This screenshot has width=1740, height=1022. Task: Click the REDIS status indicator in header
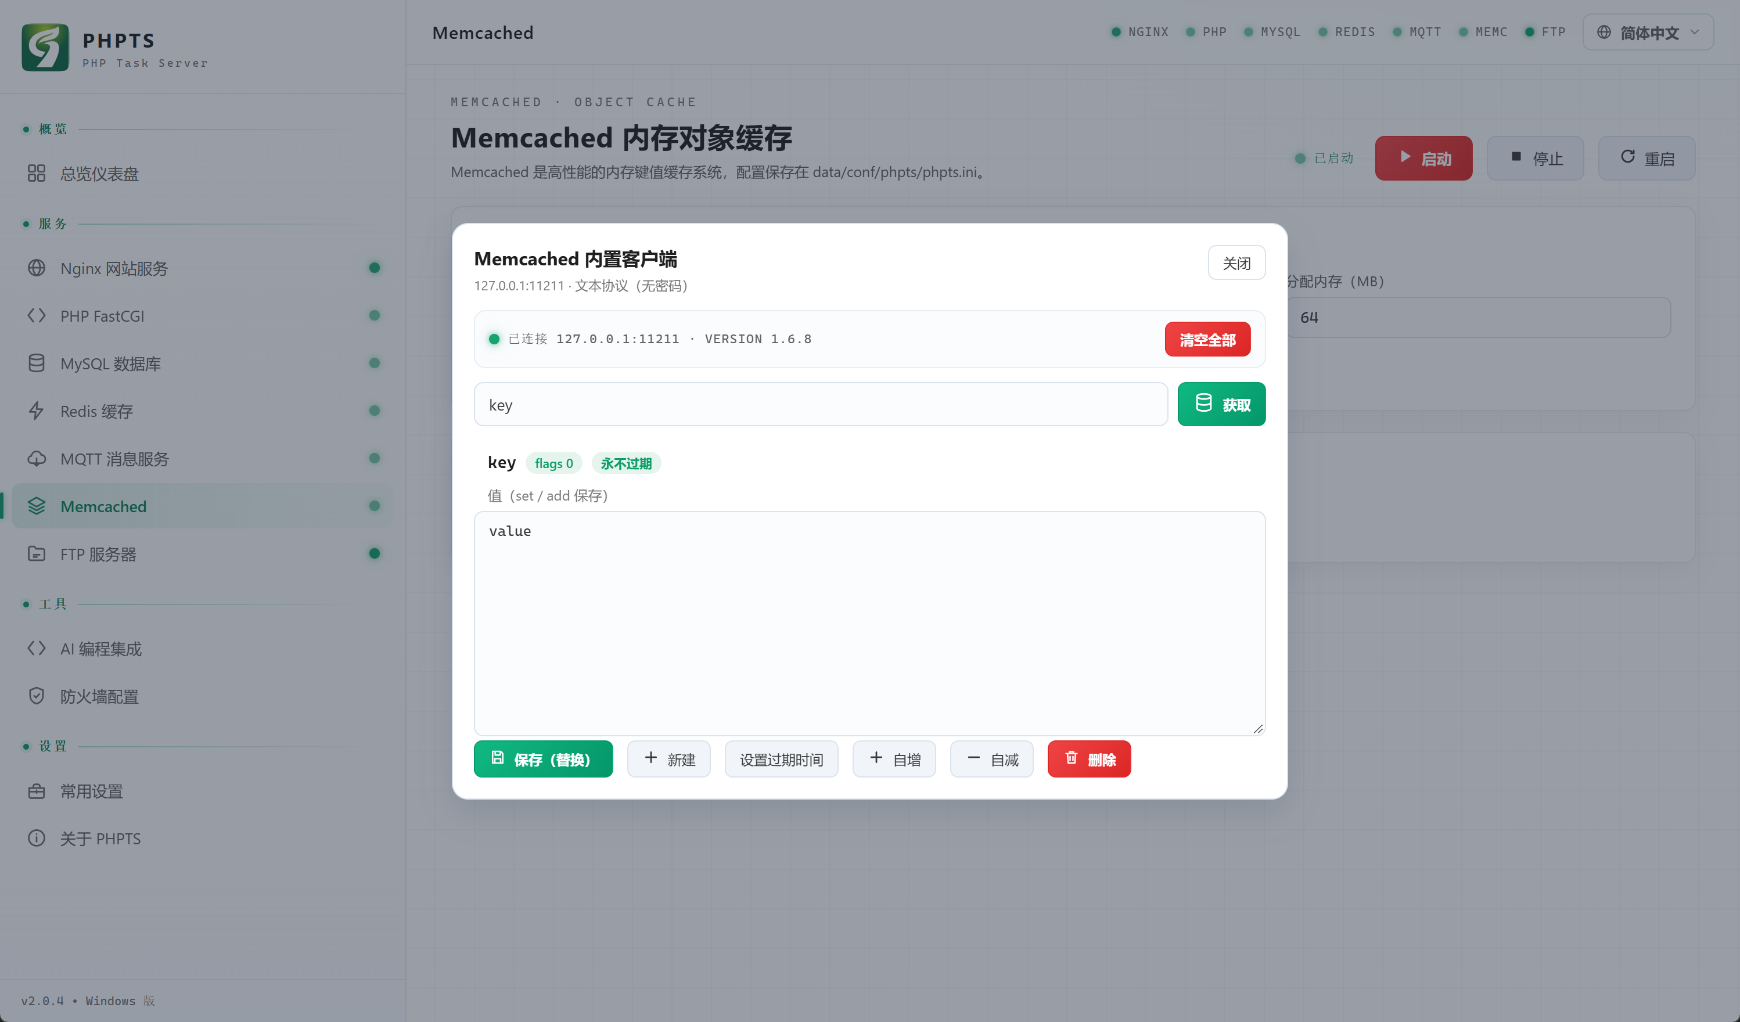(1346, 33)
